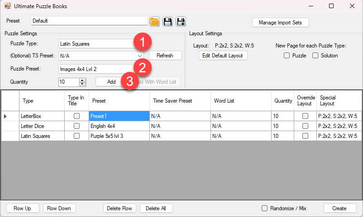The height and width of the screenshot is (217, 363).
Task: Toggle the Randomize / Mix checkbox
Action: coord(265,208)
